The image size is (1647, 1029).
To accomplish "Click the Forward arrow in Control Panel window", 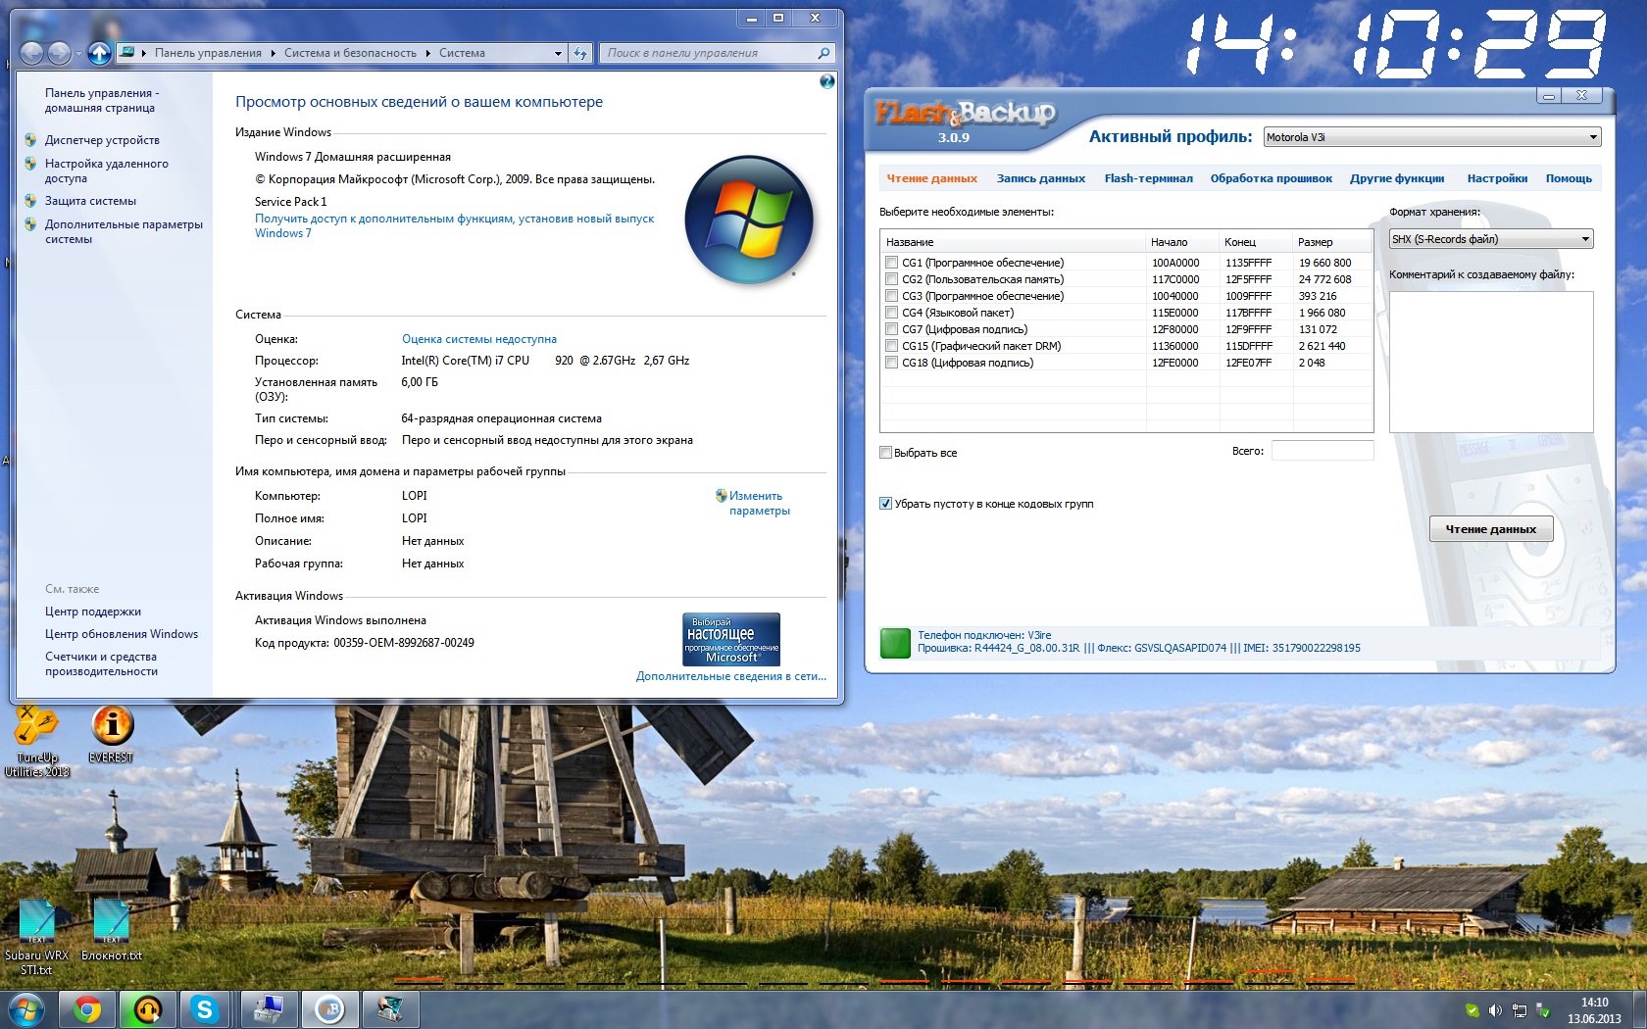I will (60, 53).
